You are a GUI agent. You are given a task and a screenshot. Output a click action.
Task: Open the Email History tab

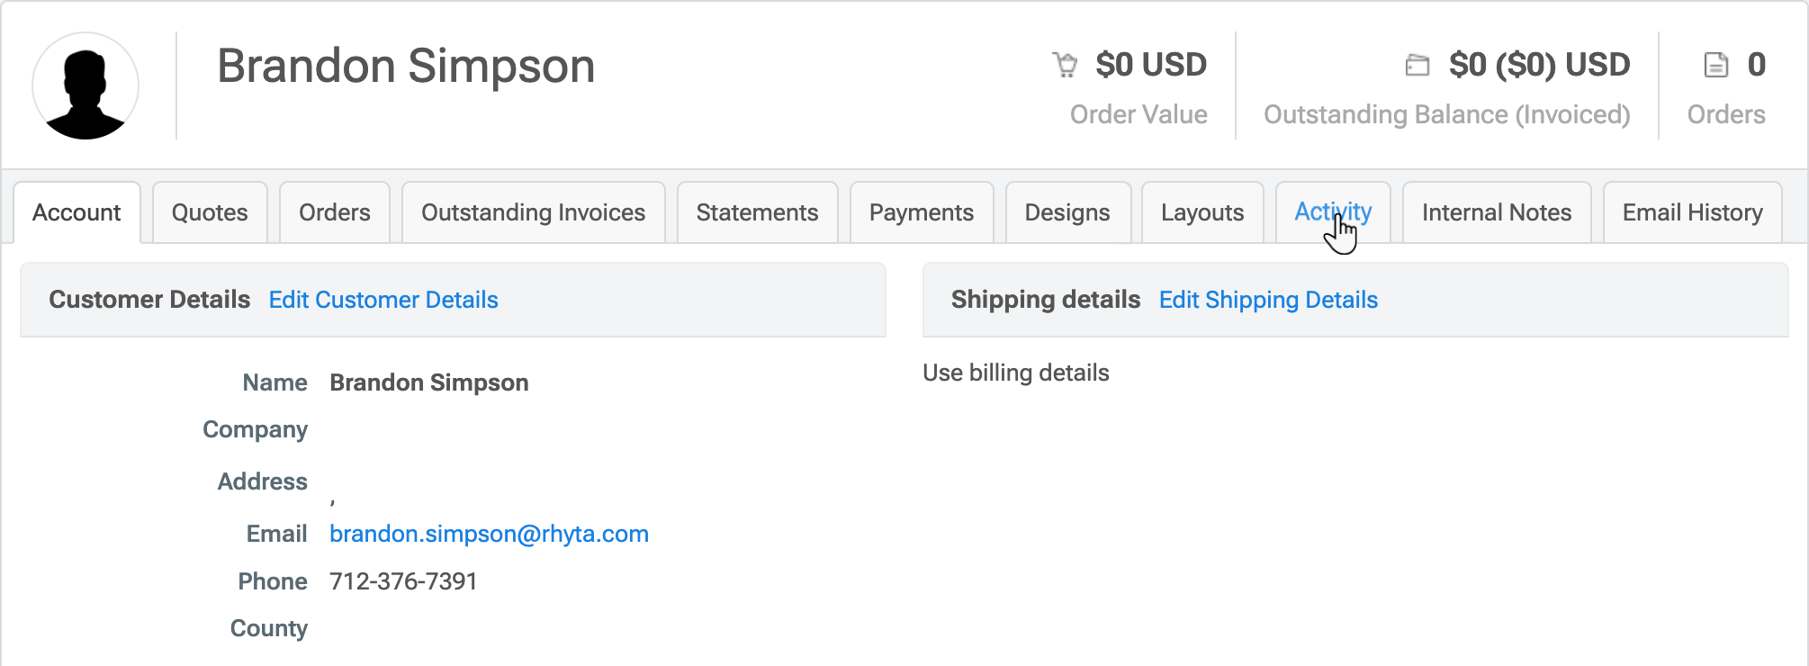click(x=1692, y=212)
